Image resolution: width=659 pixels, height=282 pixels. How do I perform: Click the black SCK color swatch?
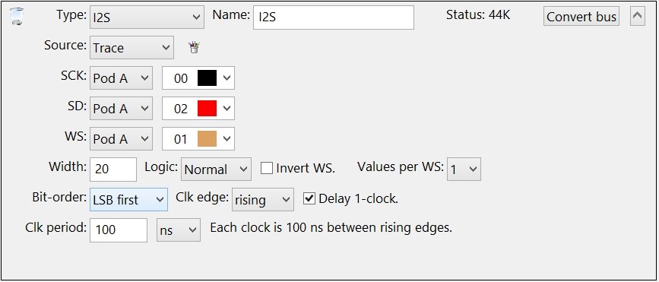208,78
